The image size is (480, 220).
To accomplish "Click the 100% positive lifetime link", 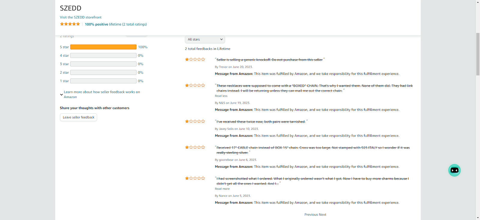I will click(x=116, y=24).
